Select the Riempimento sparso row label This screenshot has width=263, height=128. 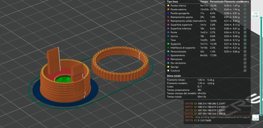[x=182, y=17]
